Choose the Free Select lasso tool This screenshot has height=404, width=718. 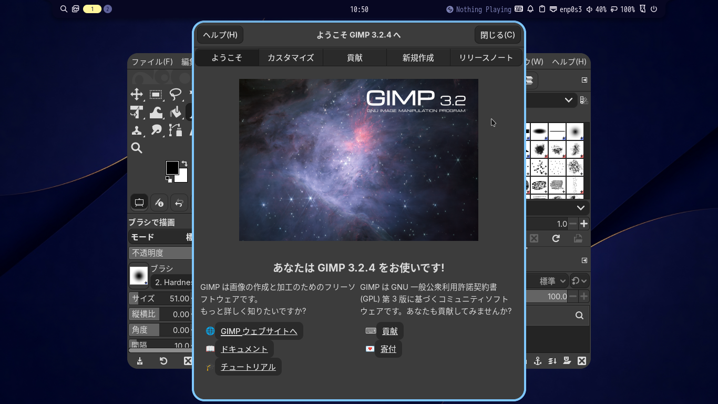pyautogui.click(x=176, y=95)
